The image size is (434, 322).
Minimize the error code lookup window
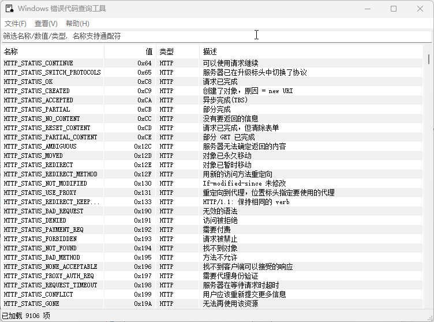click(x=368, y=9)
